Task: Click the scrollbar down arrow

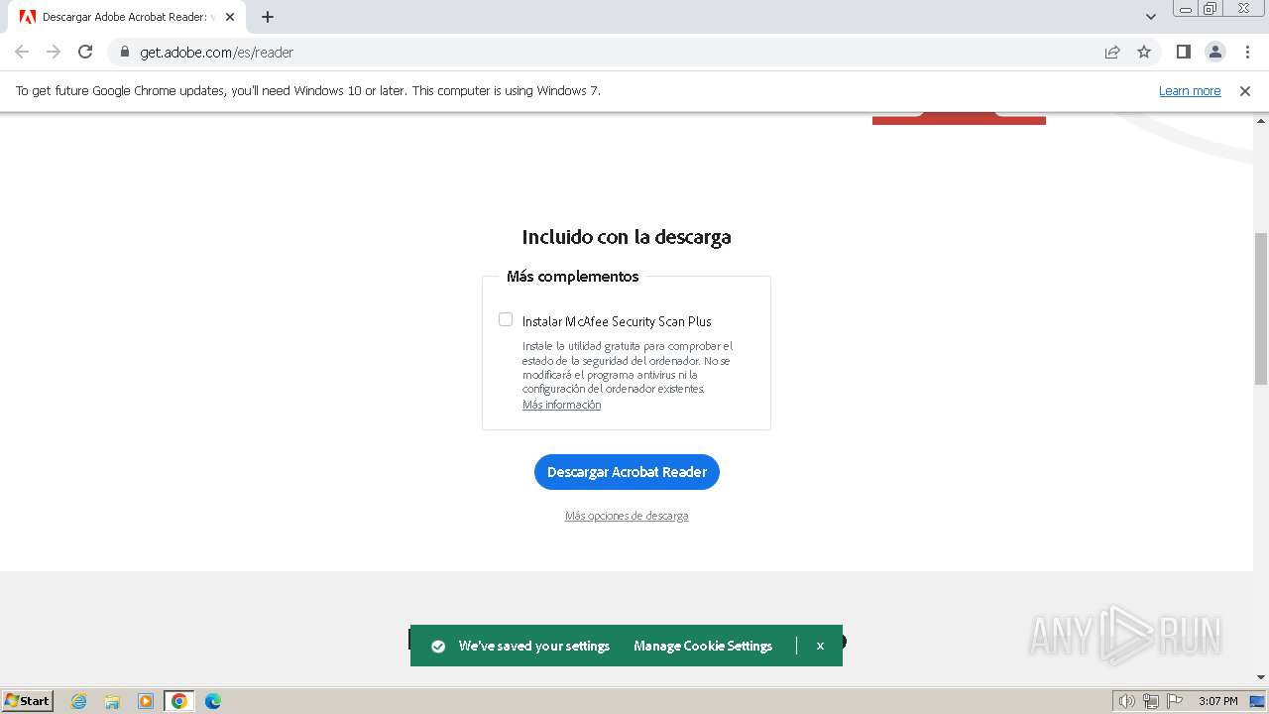Action: coord(1261,677)
